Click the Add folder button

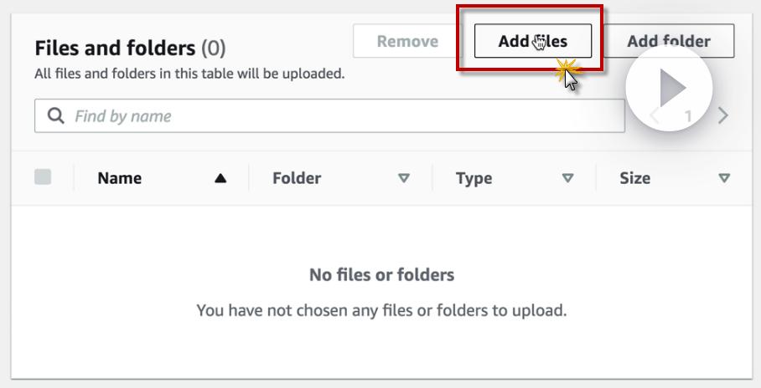coord(668,41)
